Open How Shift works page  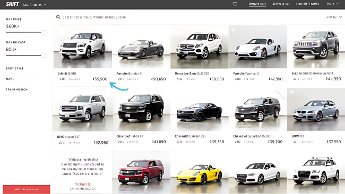coord(307,4)
